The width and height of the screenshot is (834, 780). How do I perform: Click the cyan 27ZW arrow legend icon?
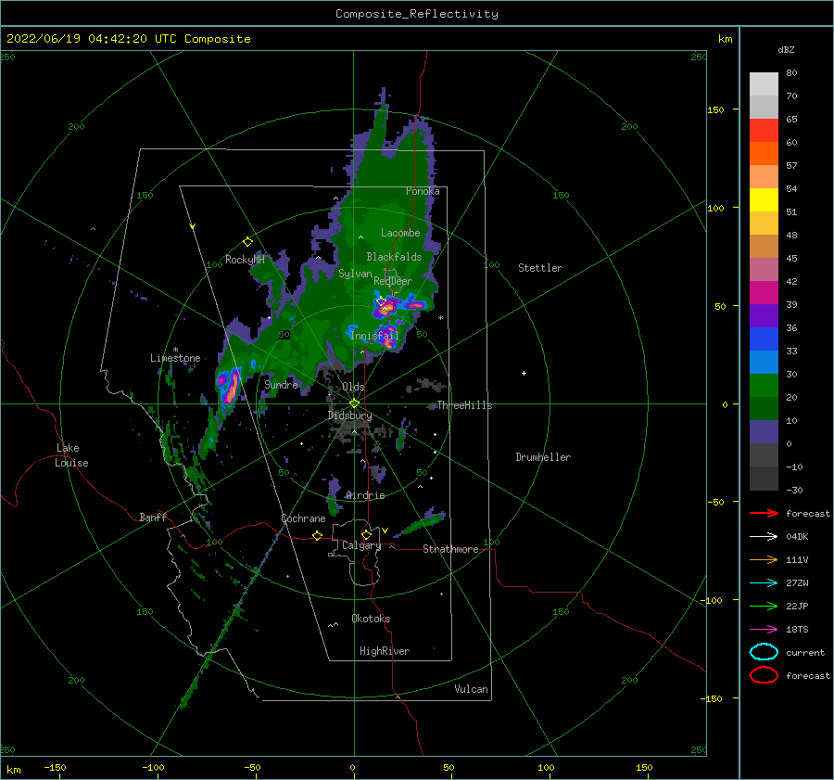[764, 582]
